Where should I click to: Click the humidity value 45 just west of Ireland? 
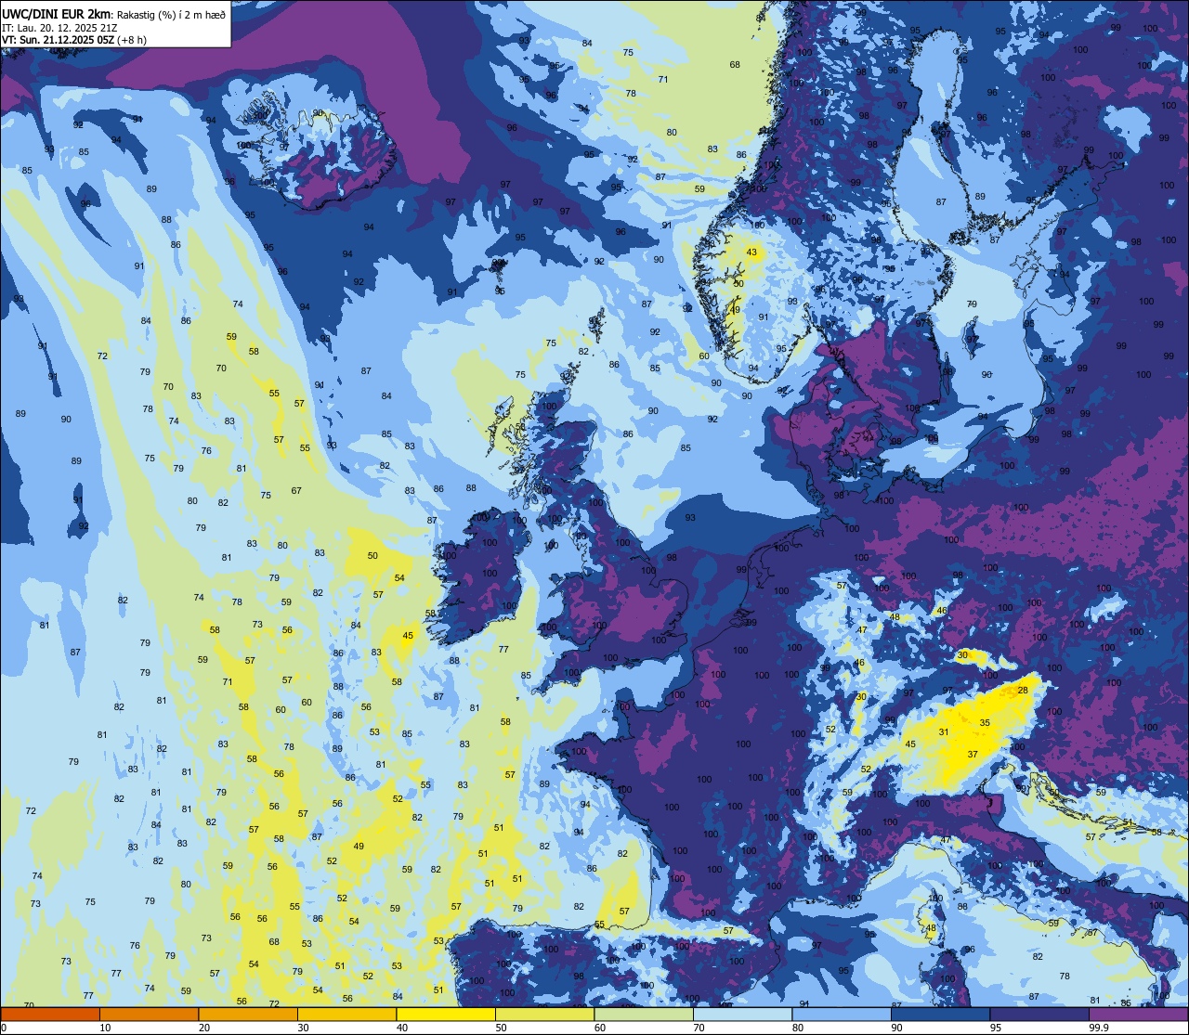click(x=408, y=635)
